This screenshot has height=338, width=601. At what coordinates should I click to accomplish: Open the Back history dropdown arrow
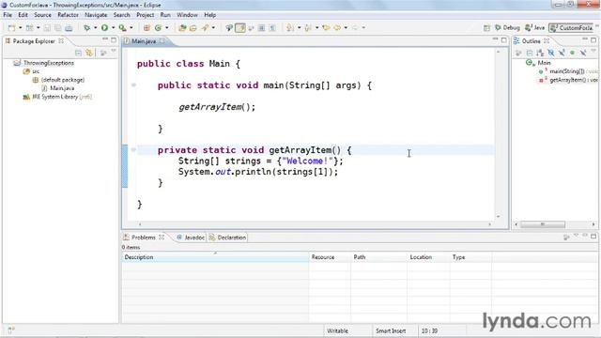[346, 27]
